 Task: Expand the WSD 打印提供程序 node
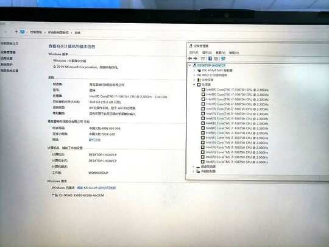click(194, 75)
